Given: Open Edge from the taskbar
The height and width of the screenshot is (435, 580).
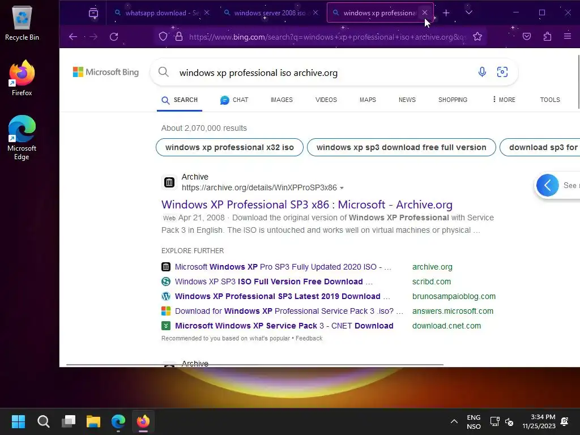Looking at the screenshot, I should pyautogui.click(x=118, y=421).
